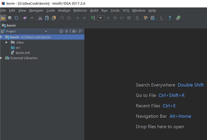Expand the External Libraries node
Image resolution: width=207 pixels, height=140 pixels.
[x=2, y=58]
